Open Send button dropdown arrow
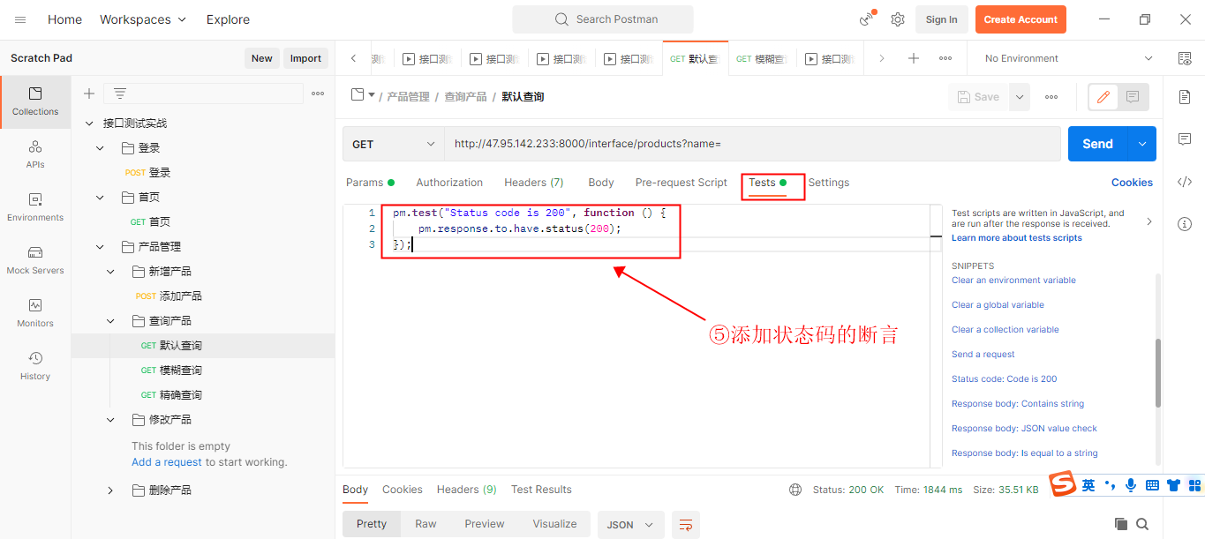This screenshot has width=1205, height=539. [1142, 144]
